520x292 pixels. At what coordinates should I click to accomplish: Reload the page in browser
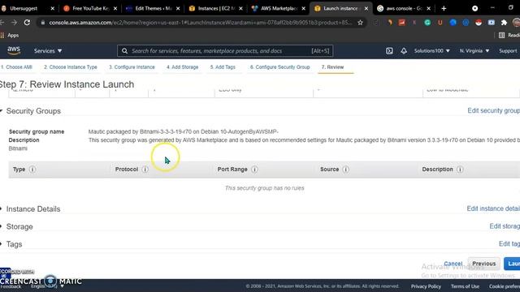[27, 23]
